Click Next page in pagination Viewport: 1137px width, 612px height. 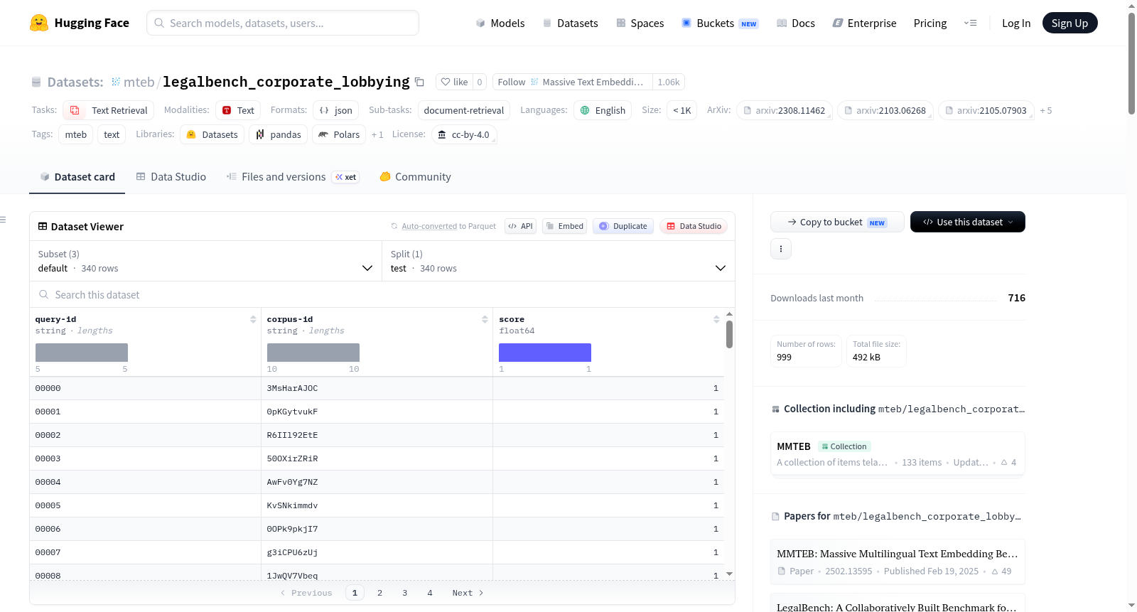point(468,593)
